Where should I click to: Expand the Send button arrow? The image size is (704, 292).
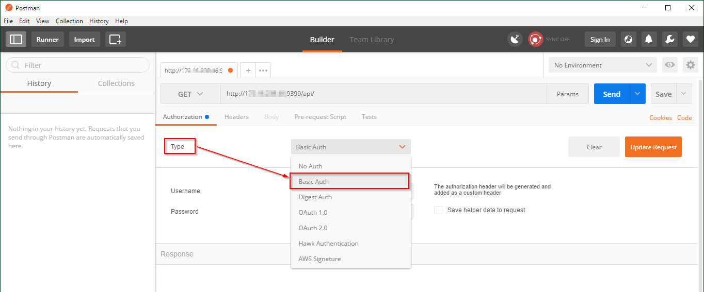(637, 94)
